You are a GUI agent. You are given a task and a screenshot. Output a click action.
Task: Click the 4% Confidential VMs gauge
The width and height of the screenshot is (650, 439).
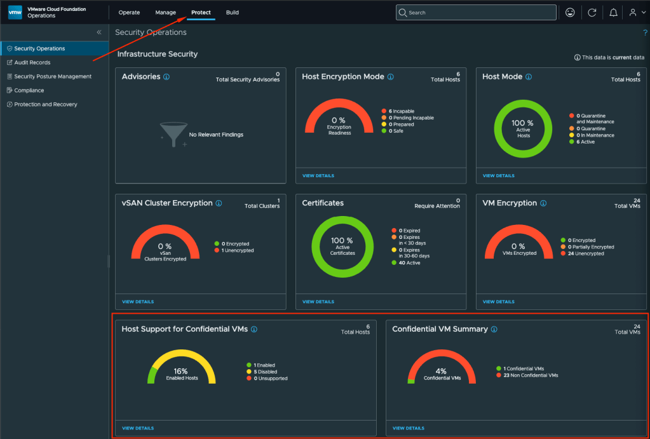point(442,367)
